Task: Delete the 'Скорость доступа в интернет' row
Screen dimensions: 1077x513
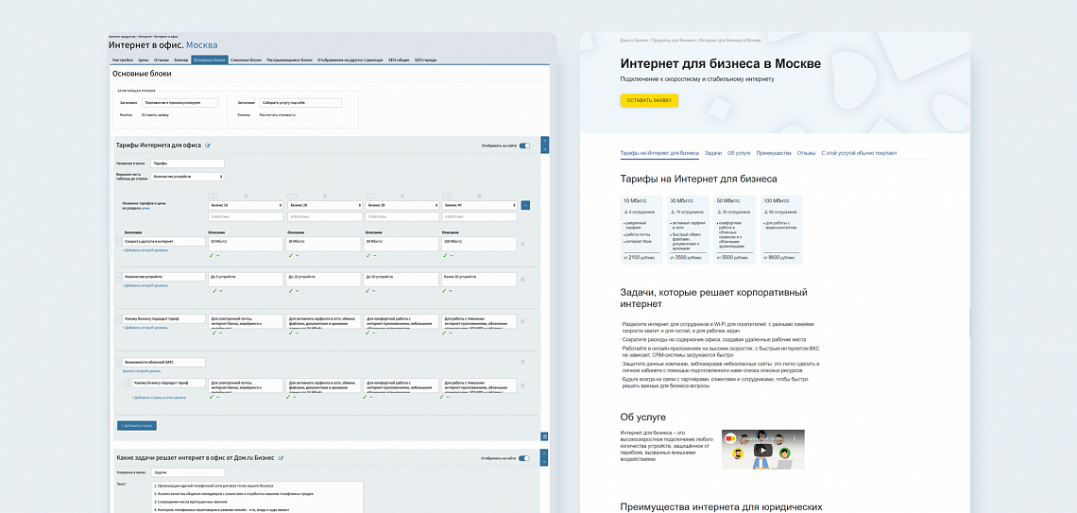Action: 523,244
